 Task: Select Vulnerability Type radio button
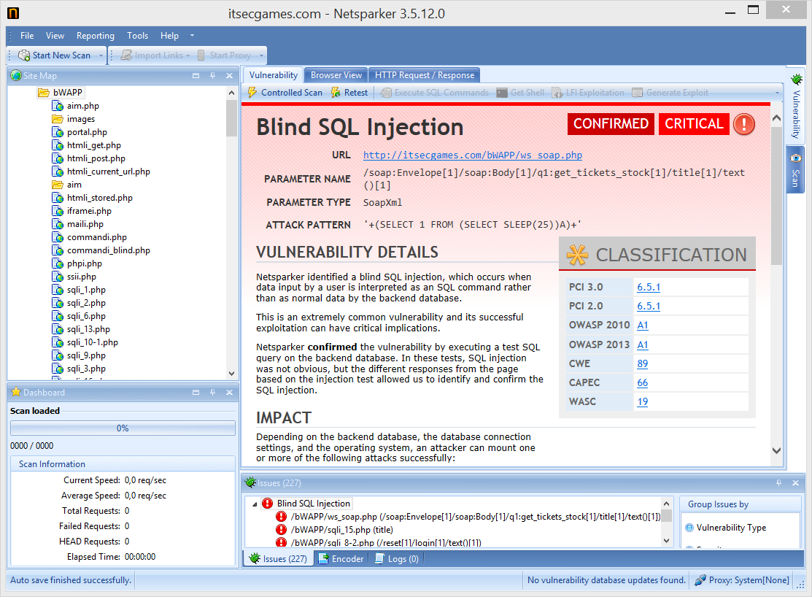pos(689,528)
